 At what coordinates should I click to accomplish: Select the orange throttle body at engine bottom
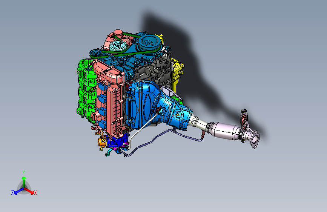[102, 142]
